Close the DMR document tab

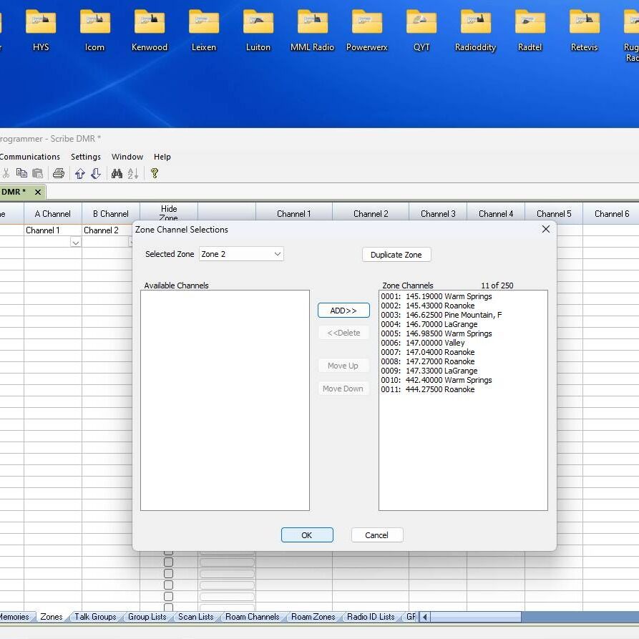(x=37, y=192)
